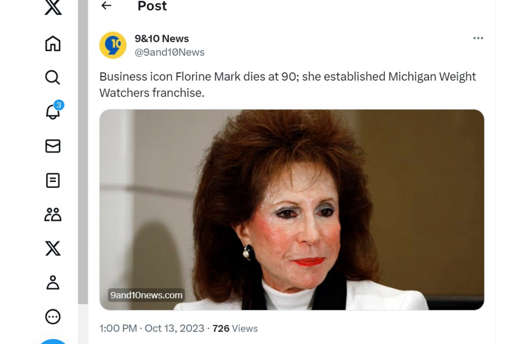This screenshot has height=344, width=510.
Task: Open the Florine Mark photo
Action: coord(291,209)
